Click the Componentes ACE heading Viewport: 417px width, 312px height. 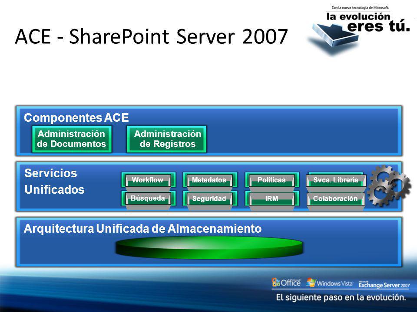pyautogui.click(x=76, y=118)
